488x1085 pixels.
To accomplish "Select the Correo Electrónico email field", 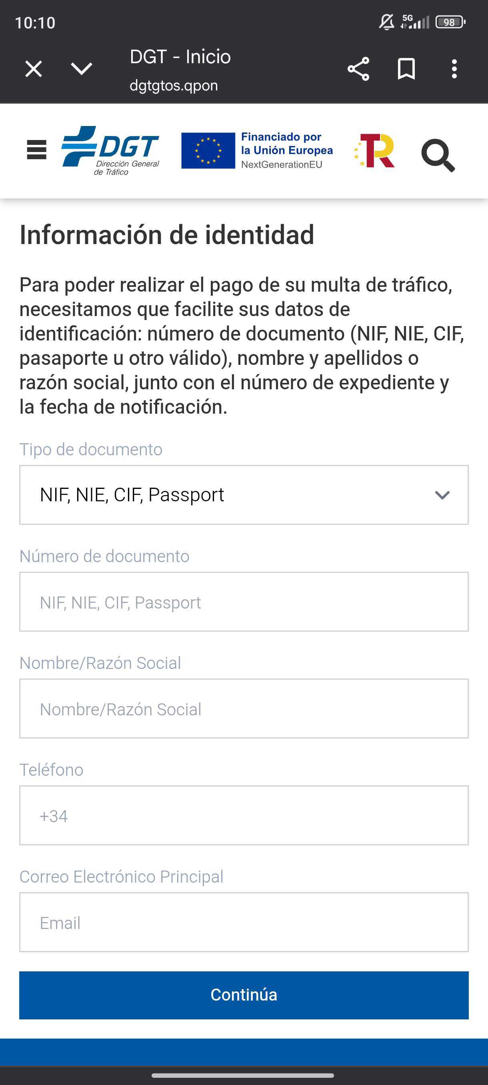I will (x=244, y=922).
